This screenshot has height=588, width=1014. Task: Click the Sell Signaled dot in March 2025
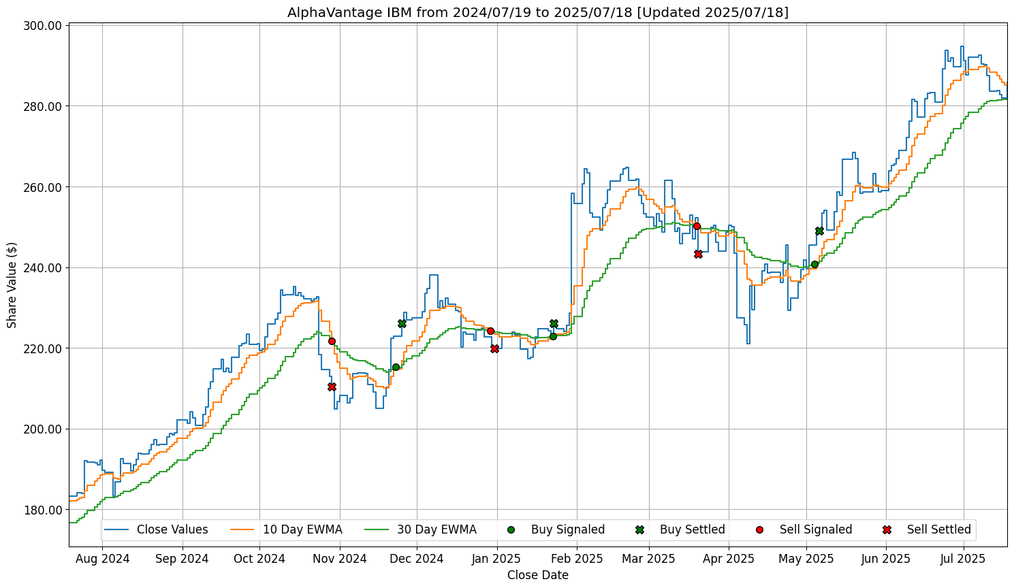(x=697, y=226)
